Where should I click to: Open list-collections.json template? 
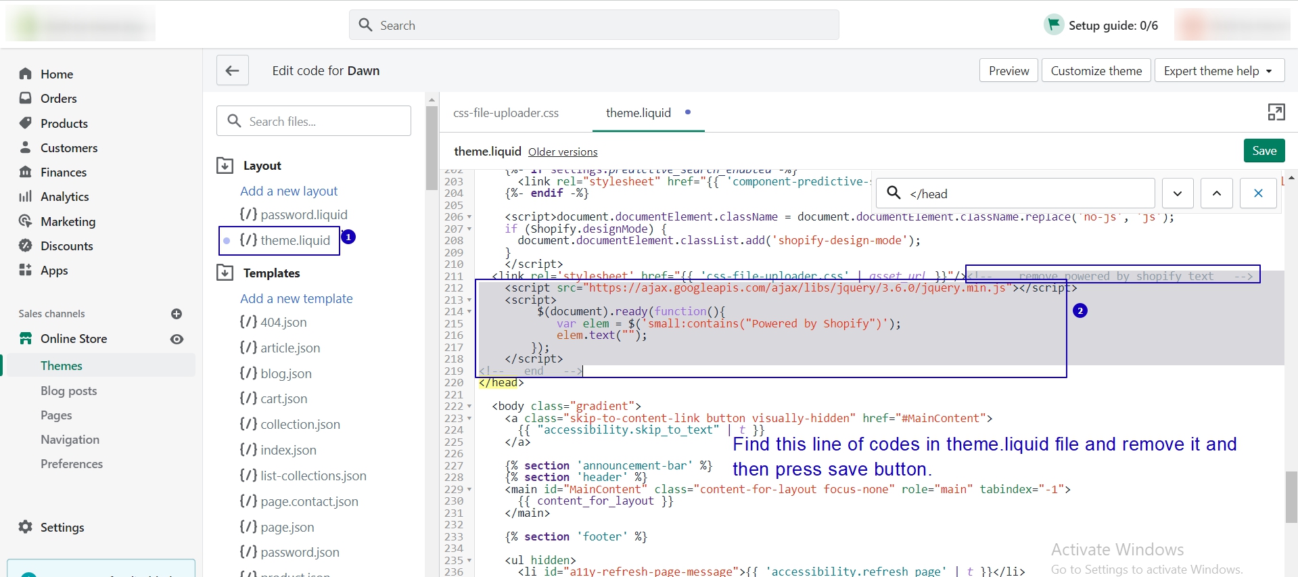click(303, 476)
